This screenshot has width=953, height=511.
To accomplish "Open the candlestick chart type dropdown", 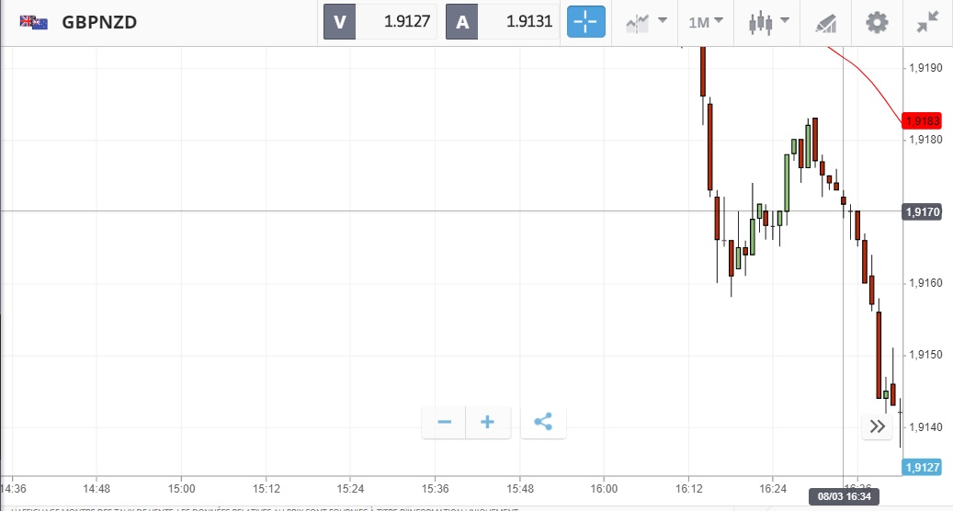I will tap(769, 22).
